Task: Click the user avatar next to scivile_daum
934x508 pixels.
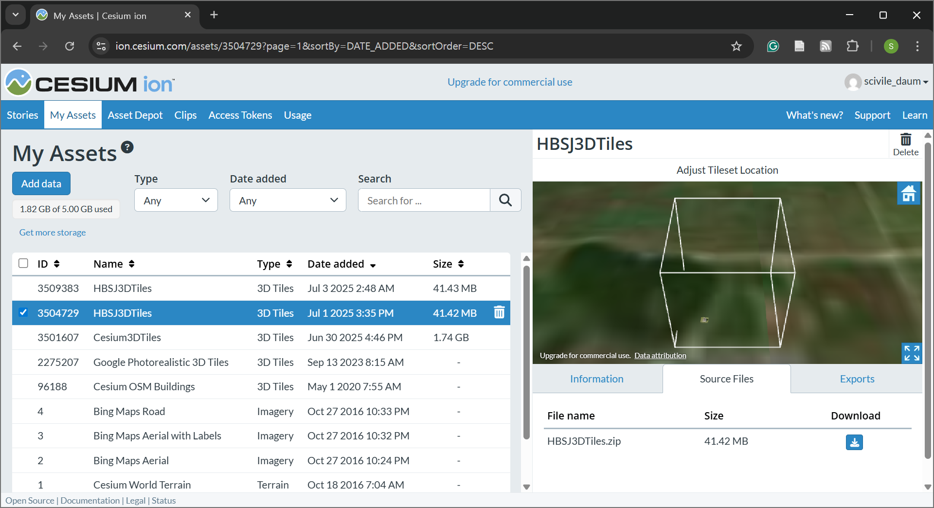Action: [853, 82]
